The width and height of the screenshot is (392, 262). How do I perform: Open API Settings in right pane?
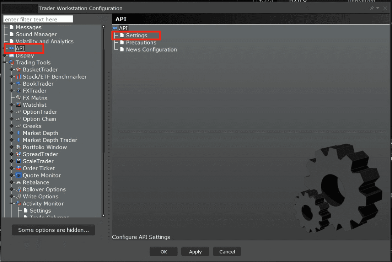coord(136,36)
